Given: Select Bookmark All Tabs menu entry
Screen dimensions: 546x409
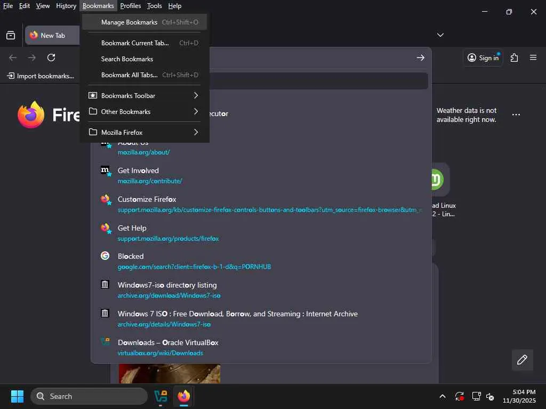Looking at the screenshot, I should click(144, 75).
